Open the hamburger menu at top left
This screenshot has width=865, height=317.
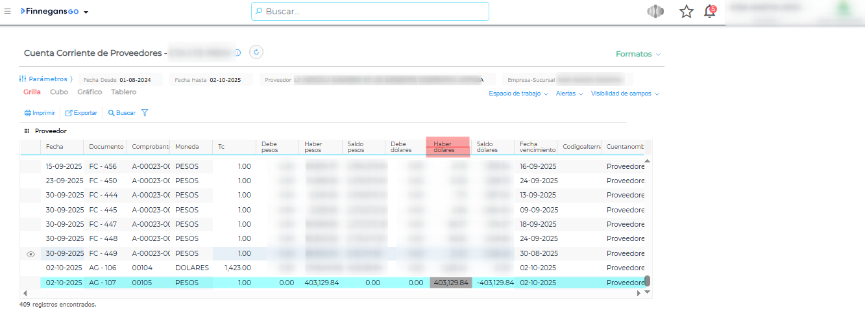coord(7,12)
